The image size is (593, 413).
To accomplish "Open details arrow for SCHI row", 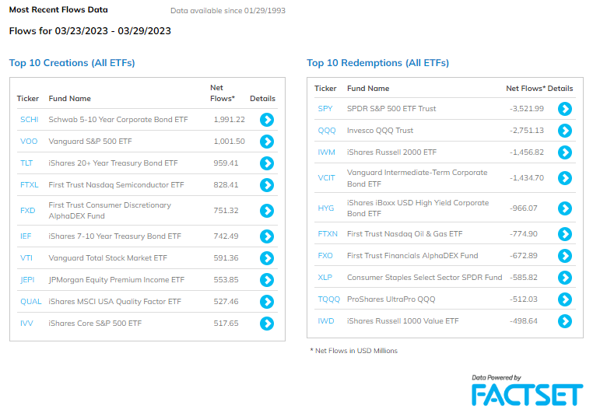I will point(267,120).
